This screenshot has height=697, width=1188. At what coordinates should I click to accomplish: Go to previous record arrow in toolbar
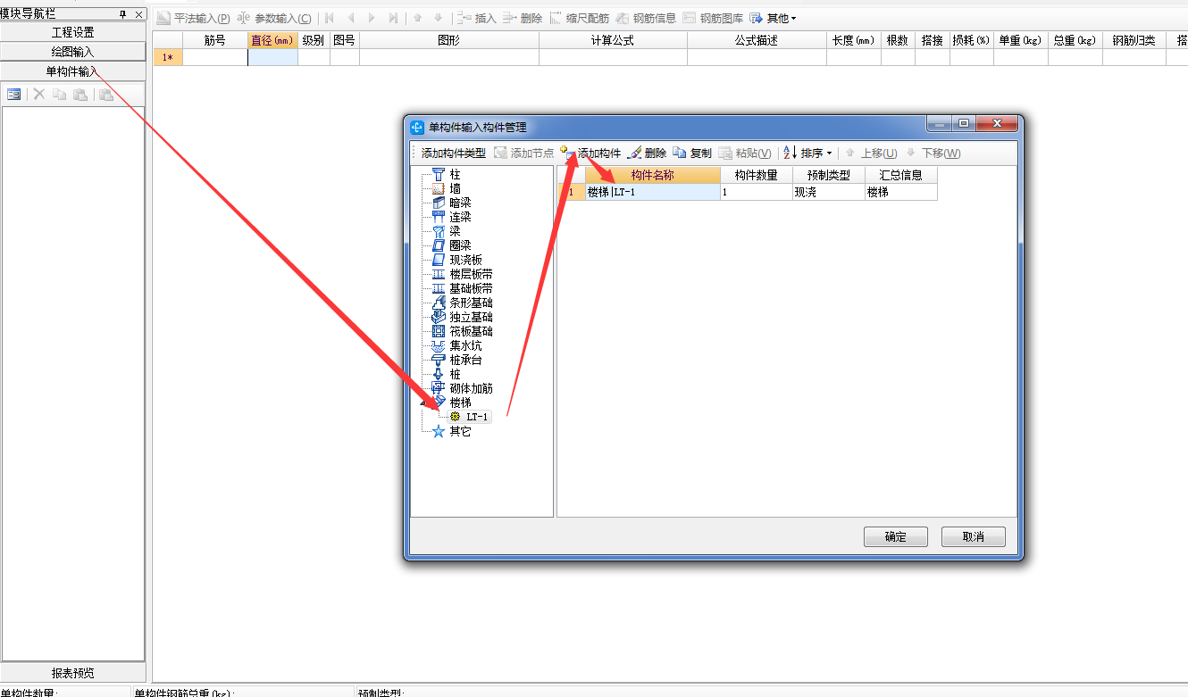[x=351, y=18]
